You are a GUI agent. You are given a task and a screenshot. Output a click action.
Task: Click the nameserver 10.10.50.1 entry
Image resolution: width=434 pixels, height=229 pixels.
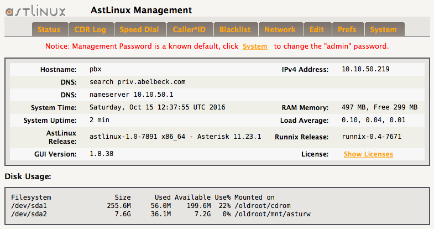132,95
